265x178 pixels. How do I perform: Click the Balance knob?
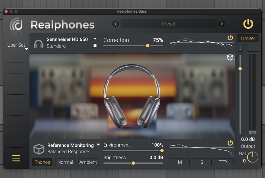pos(253,157)
